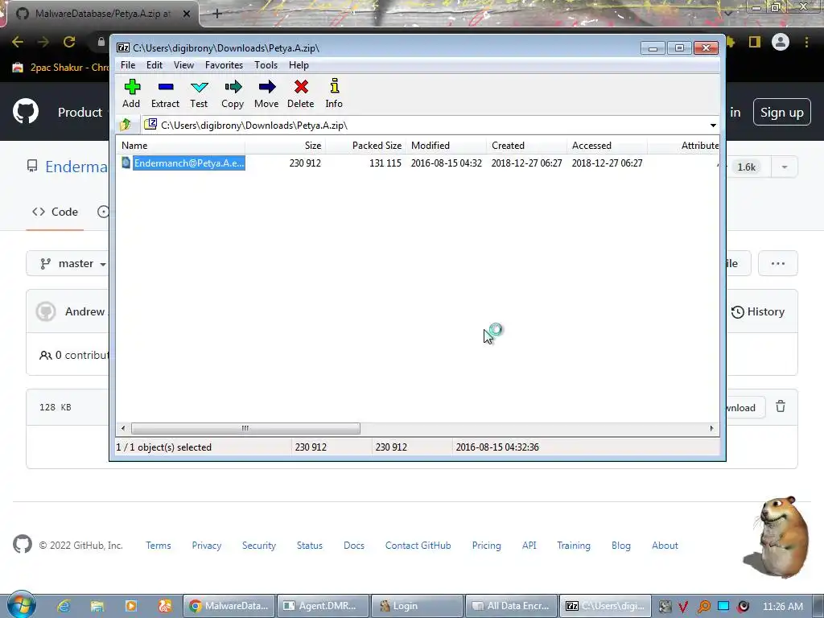Sort by the Packed Size column header

(x=366, y=146)
